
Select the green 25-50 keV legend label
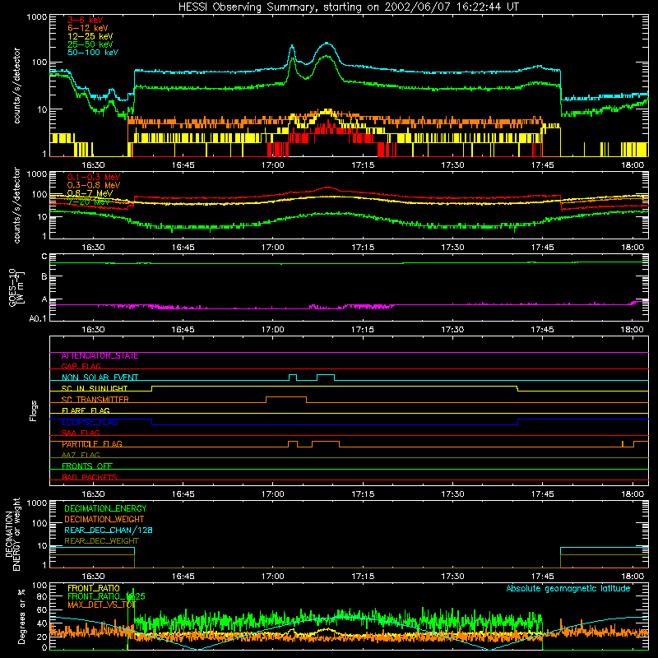click(x=90, y=44)
